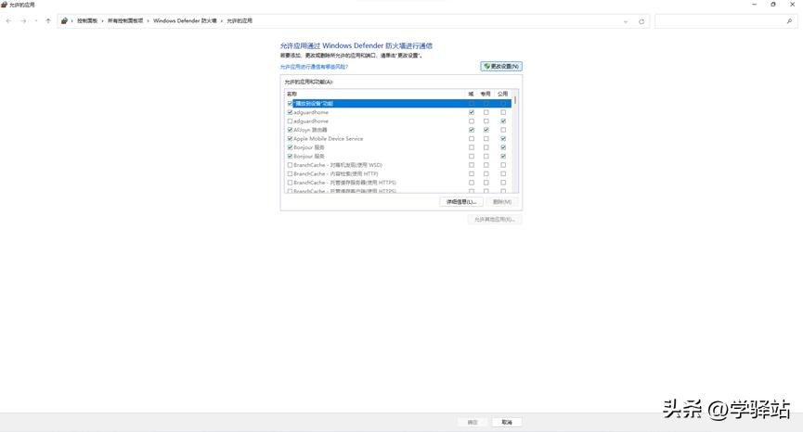This screenshot has height=432, width=803.
Task: Open the 允许应用进行通信有哪些风险 link
Action: pos(314,67)
